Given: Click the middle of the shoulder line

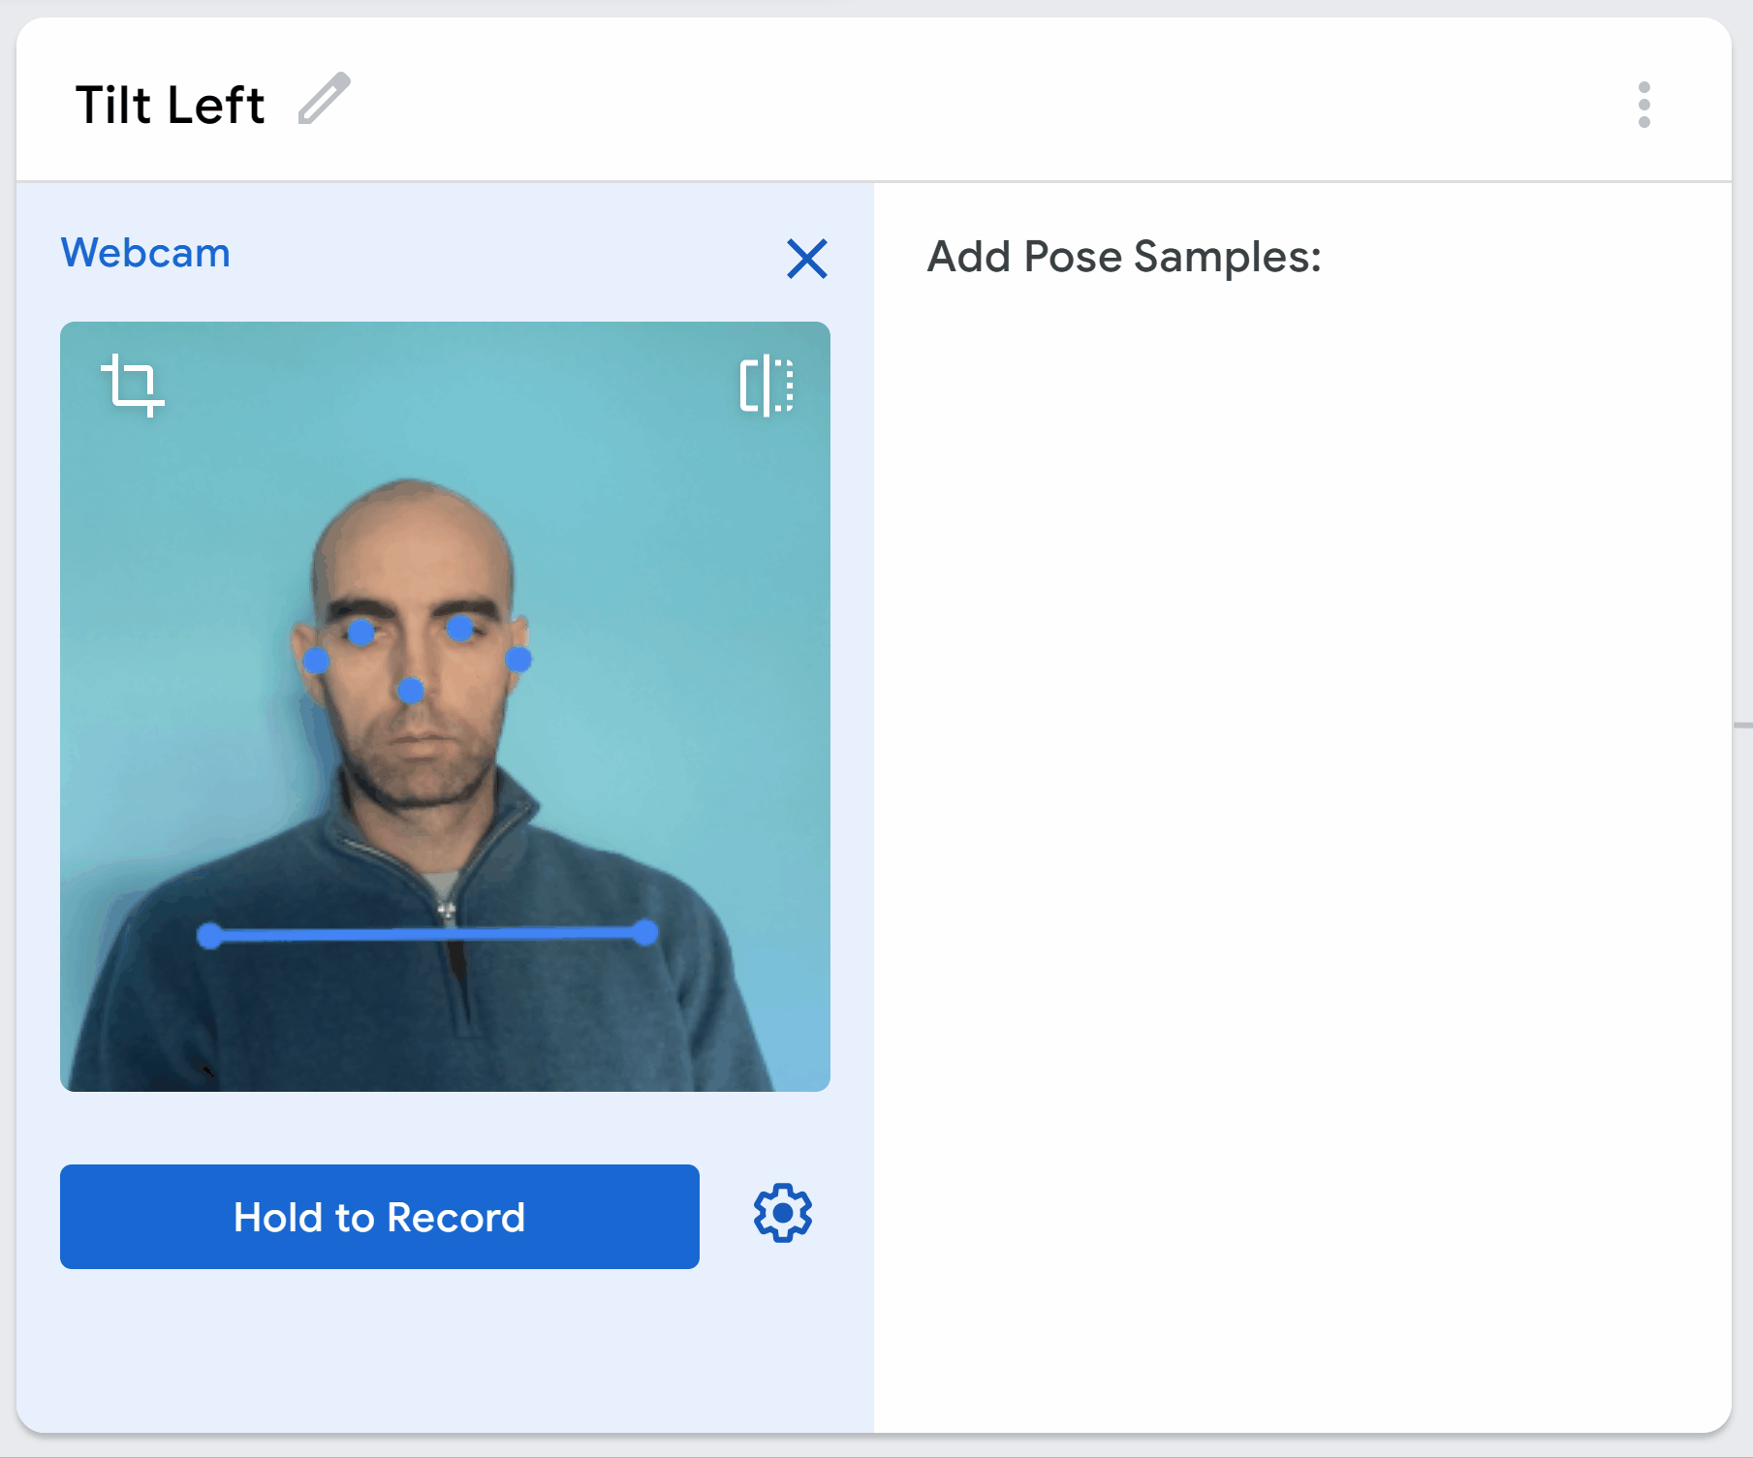Looking at the screenshot, I should (427, 935).
